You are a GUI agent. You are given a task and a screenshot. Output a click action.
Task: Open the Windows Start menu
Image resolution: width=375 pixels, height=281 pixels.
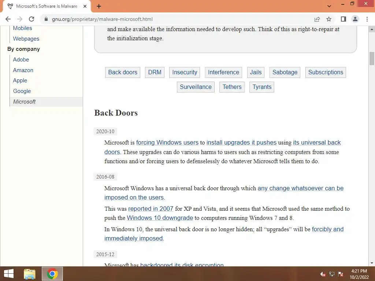pos(9,274)
